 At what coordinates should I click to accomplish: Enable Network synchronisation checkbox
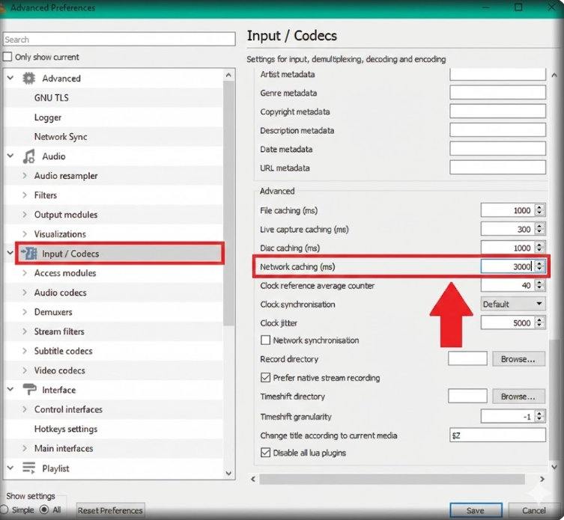tap(265, 340)
